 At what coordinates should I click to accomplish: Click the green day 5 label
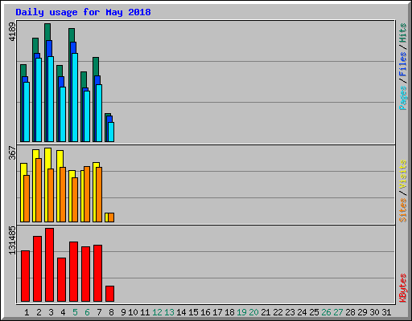(x=75, y=312)
